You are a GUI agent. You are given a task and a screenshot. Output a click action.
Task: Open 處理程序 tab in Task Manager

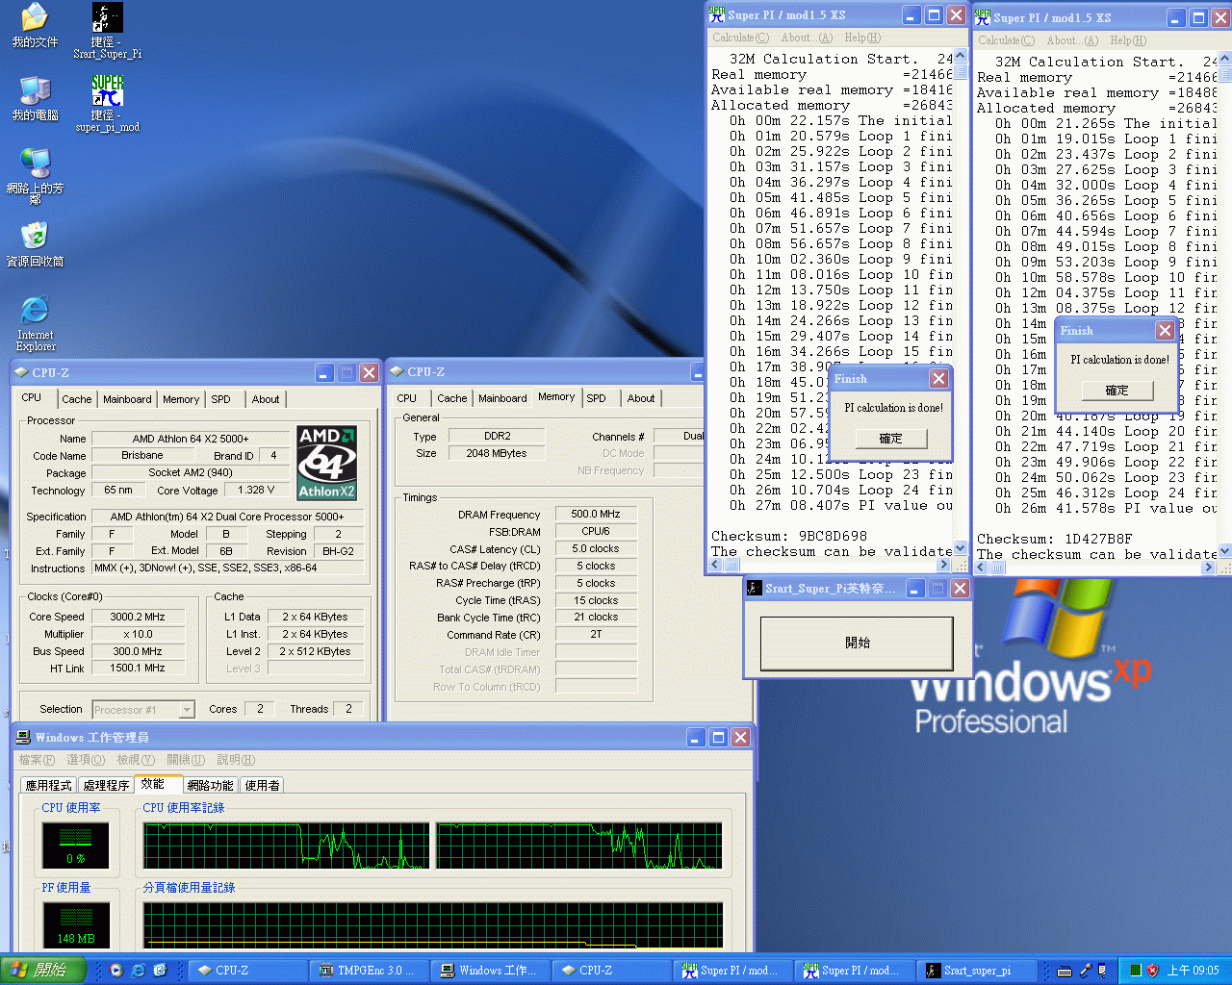(x=106, y=785)
